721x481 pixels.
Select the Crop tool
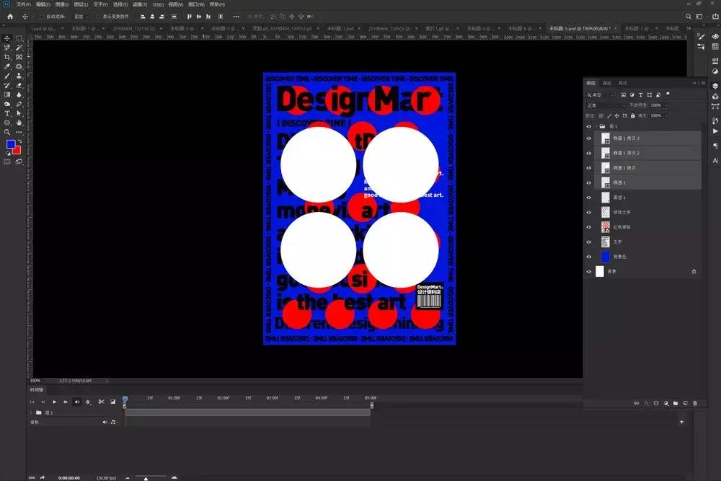pos(7,57)
